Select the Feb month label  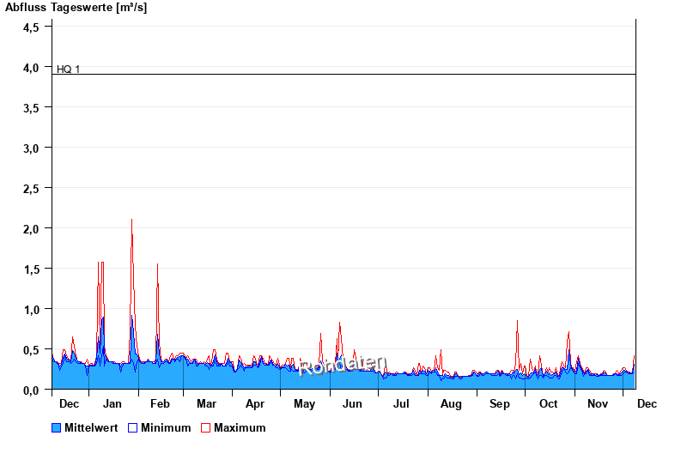[160, 403]
